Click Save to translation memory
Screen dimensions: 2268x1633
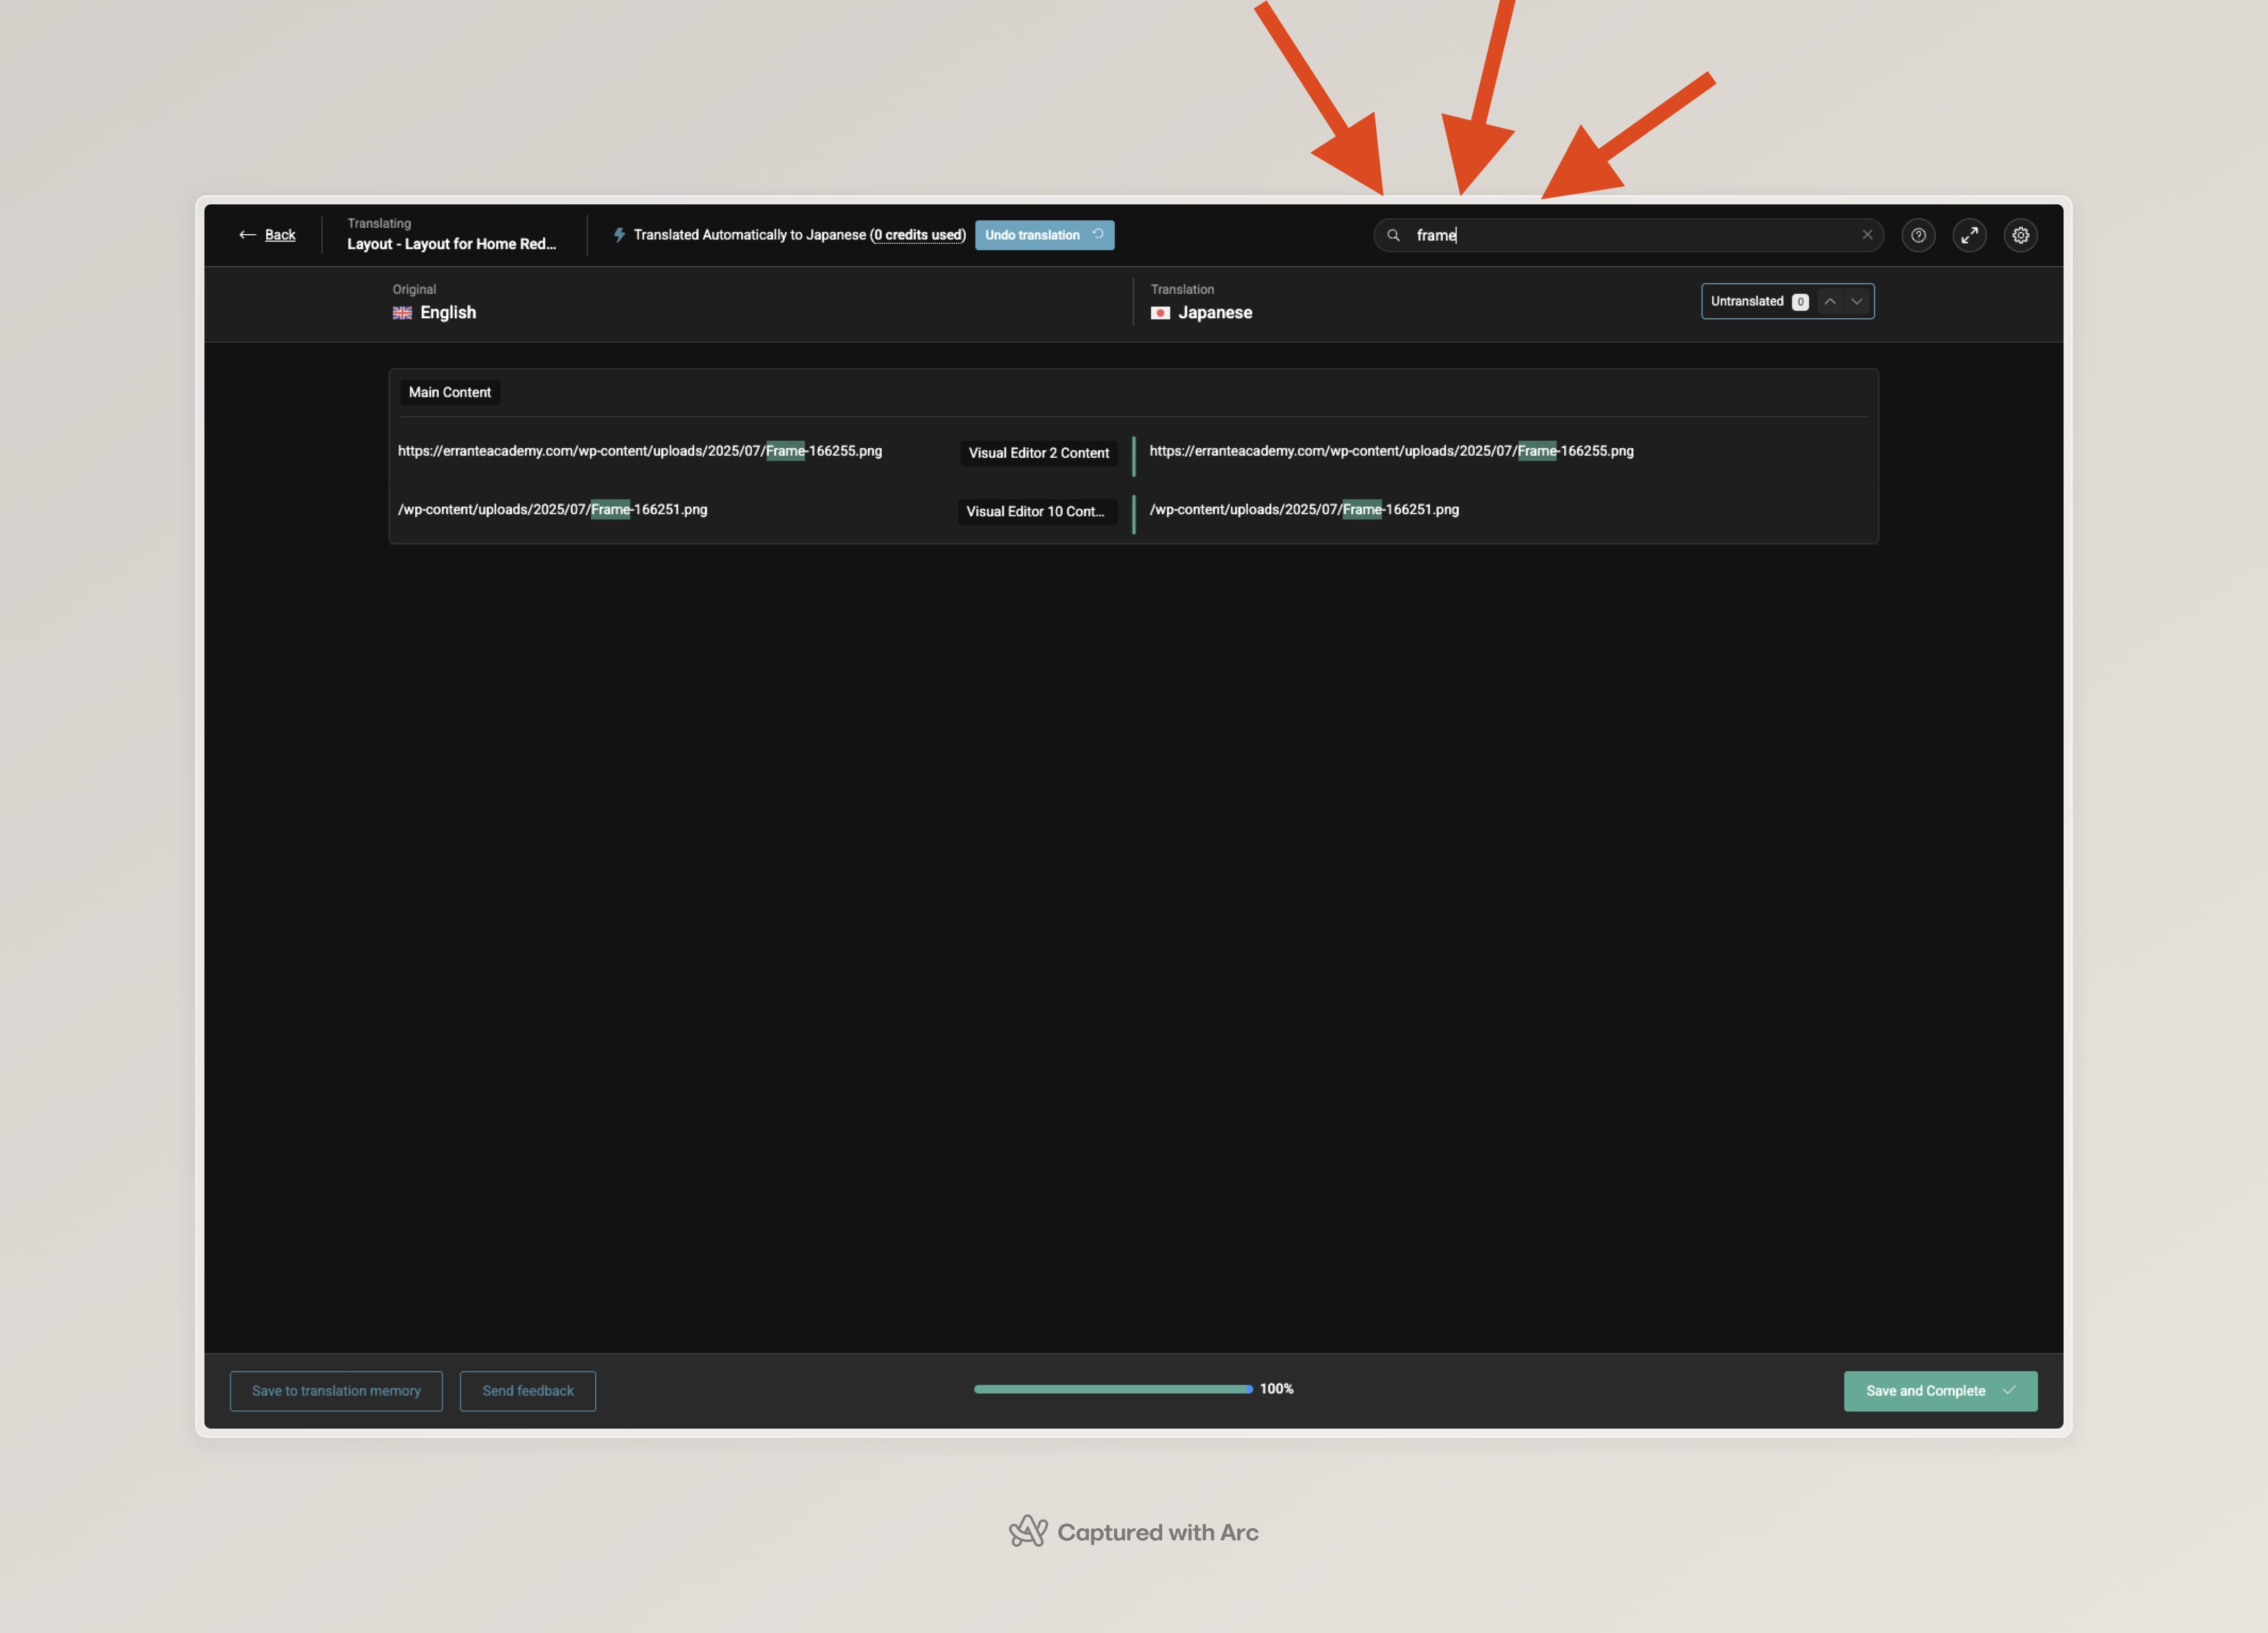[336, 1391]
